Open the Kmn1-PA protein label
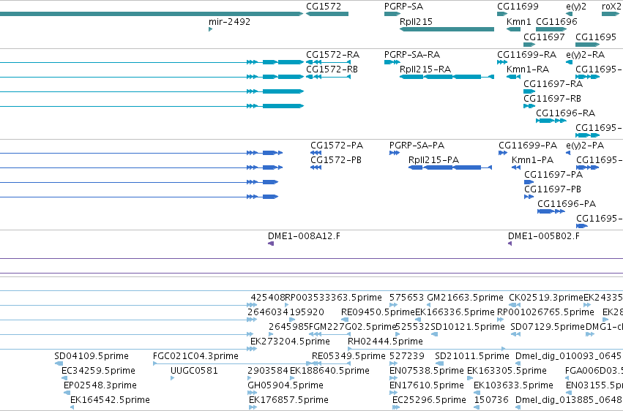Screen dimensions: 623x411 point(532,160)
